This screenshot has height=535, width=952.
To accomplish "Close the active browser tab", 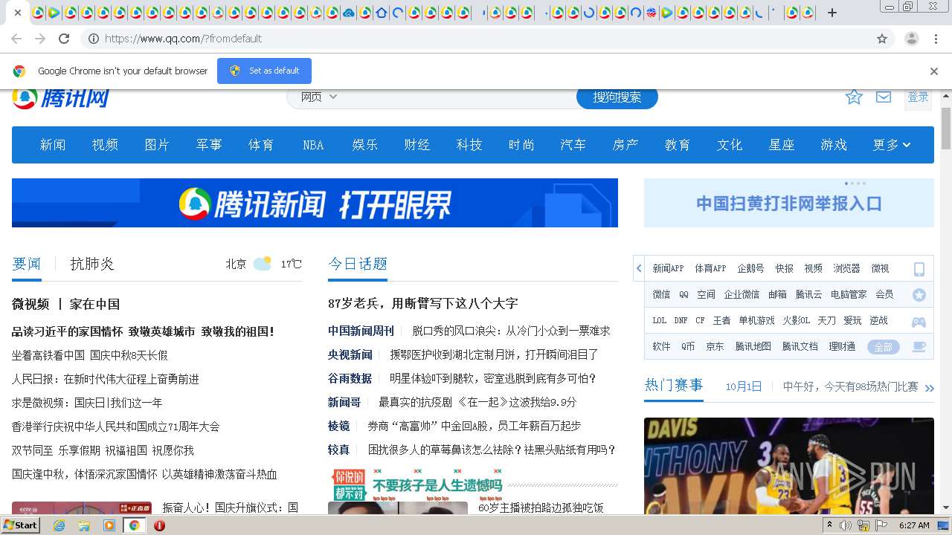I will (x=17, y=13).
